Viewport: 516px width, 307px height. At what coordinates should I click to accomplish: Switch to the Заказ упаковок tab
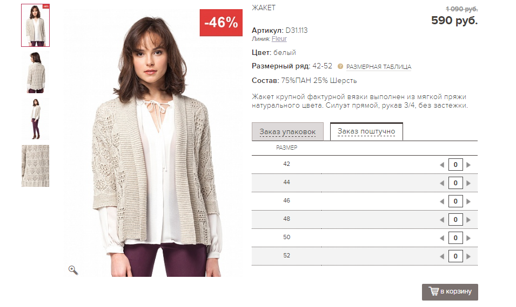pos(287,131)
